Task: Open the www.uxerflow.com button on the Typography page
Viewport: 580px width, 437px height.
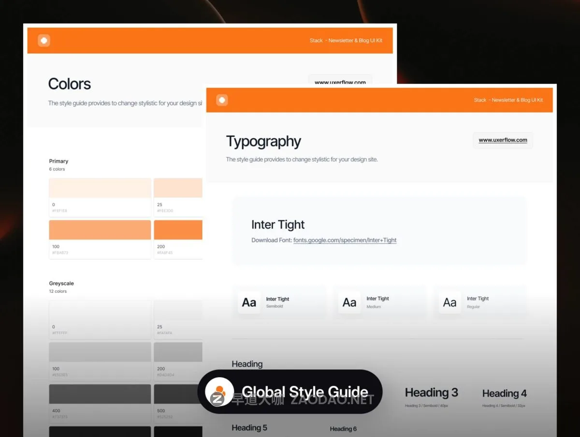Action: 503,140
